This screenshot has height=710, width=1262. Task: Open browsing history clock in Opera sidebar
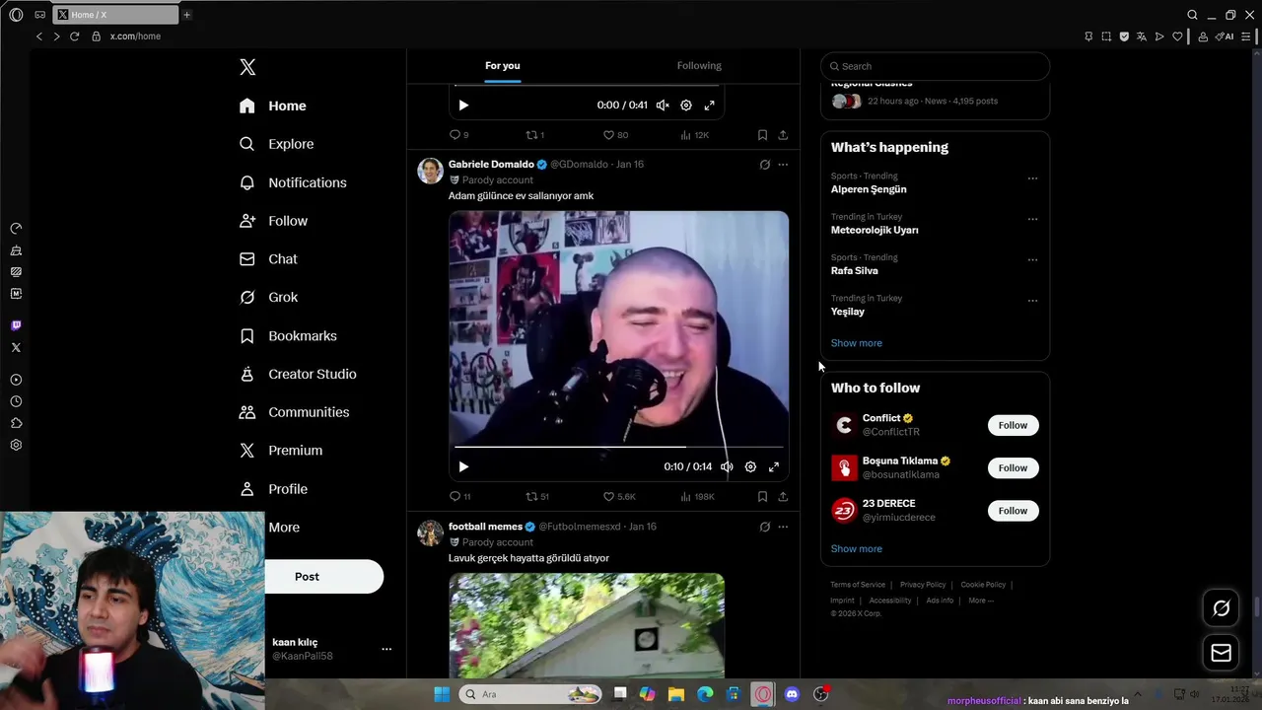point(16,401)
